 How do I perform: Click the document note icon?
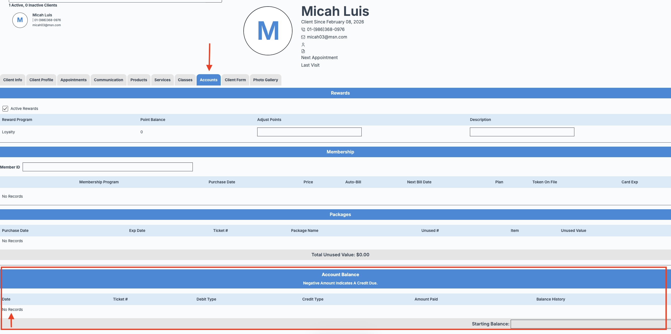point(303,51)
